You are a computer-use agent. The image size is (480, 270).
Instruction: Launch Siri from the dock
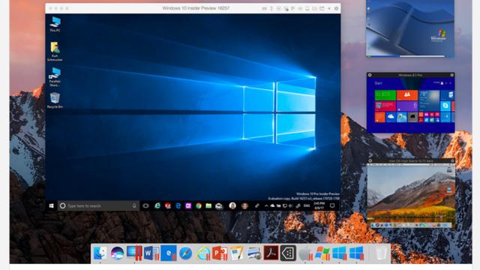coord(117,253)
